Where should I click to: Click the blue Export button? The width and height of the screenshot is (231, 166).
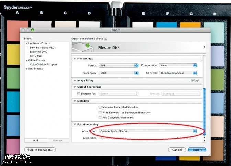pos(197,150)
